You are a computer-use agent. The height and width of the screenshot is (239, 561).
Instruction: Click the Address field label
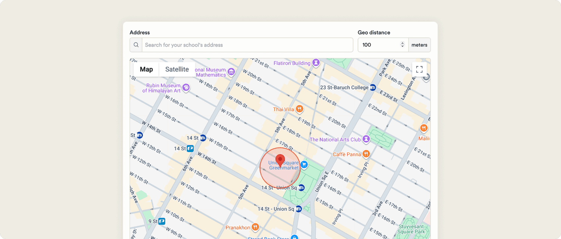(140, 33)
